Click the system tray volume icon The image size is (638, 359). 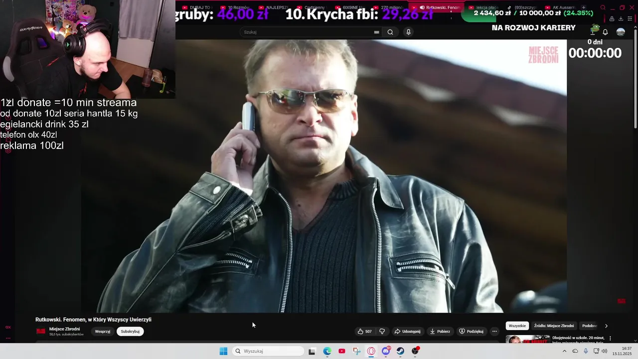click(604, 351)
